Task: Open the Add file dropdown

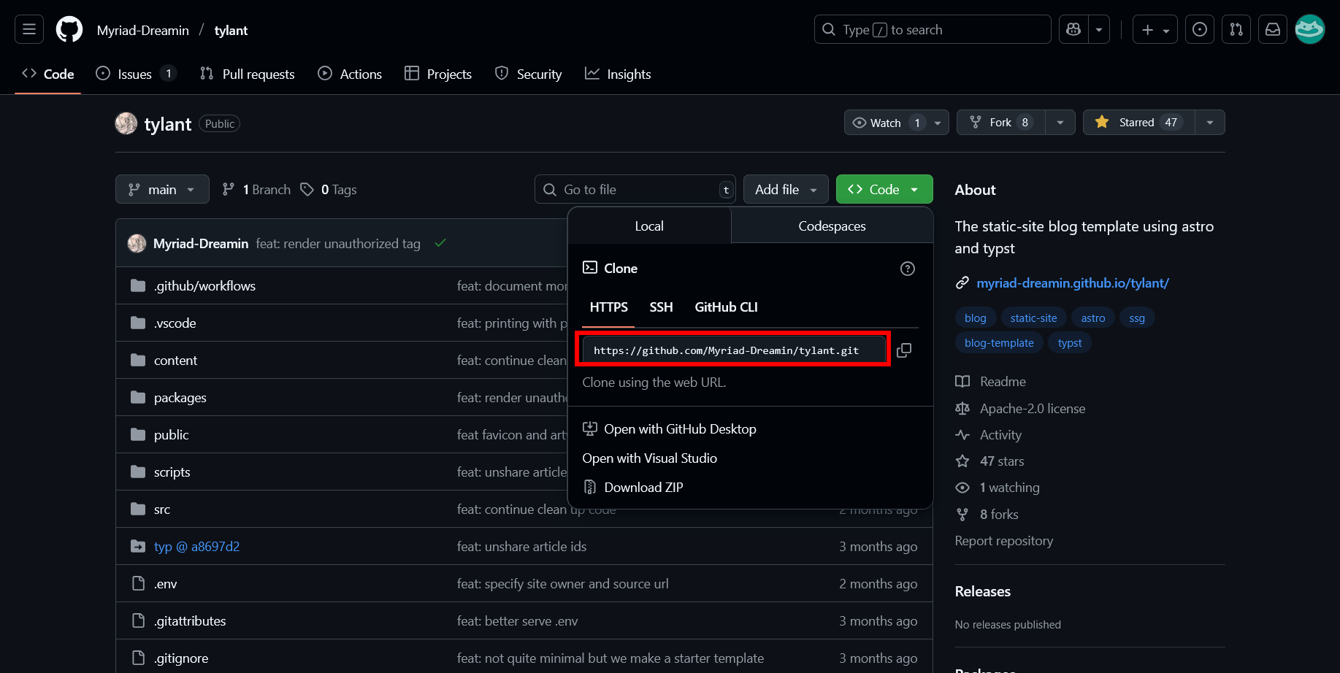Action: click(x=786, y=189)
